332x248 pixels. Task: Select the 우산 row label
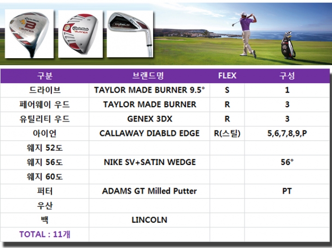tap(45, 206)
